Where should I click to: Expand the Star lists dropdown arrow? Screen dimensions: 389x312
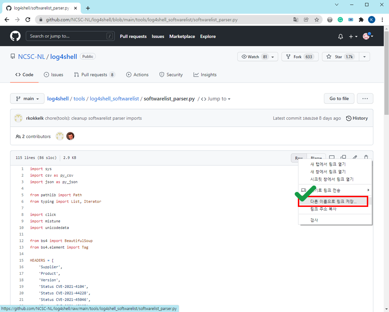tap(364, 57)
